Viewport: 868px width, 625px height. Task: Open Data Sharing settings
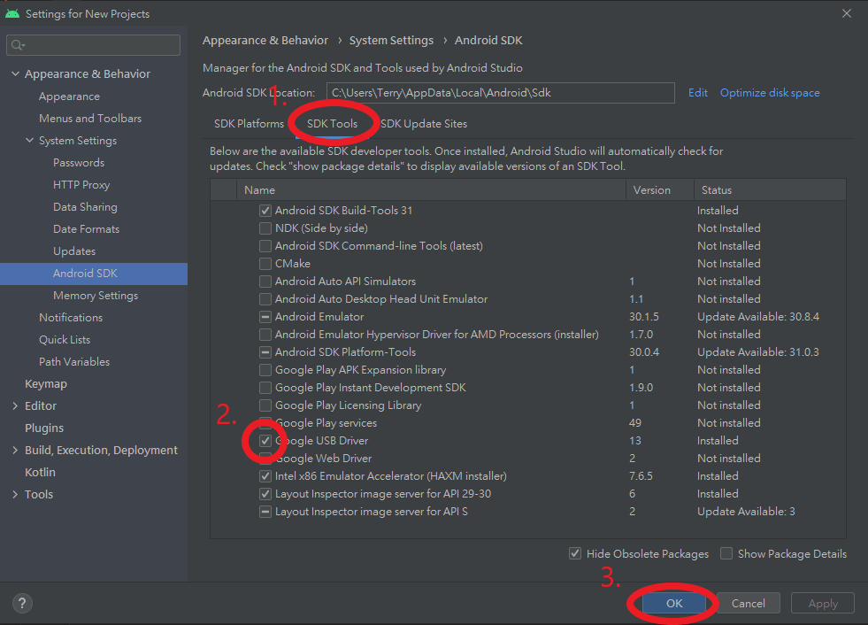pyautogui.click(x=85, y=206)
